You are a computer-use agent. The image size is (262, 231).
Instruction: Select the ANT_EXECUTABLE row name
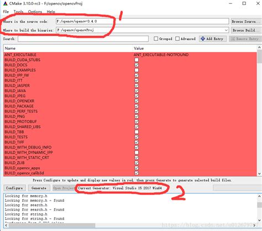pos(20,55)
